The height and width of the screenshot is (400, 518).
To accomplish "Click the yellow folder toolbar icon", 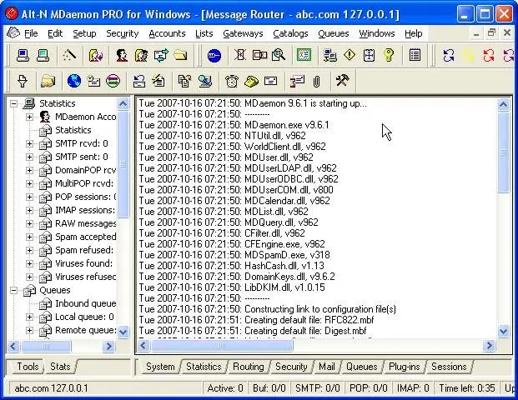I will (x=181, y=55).
